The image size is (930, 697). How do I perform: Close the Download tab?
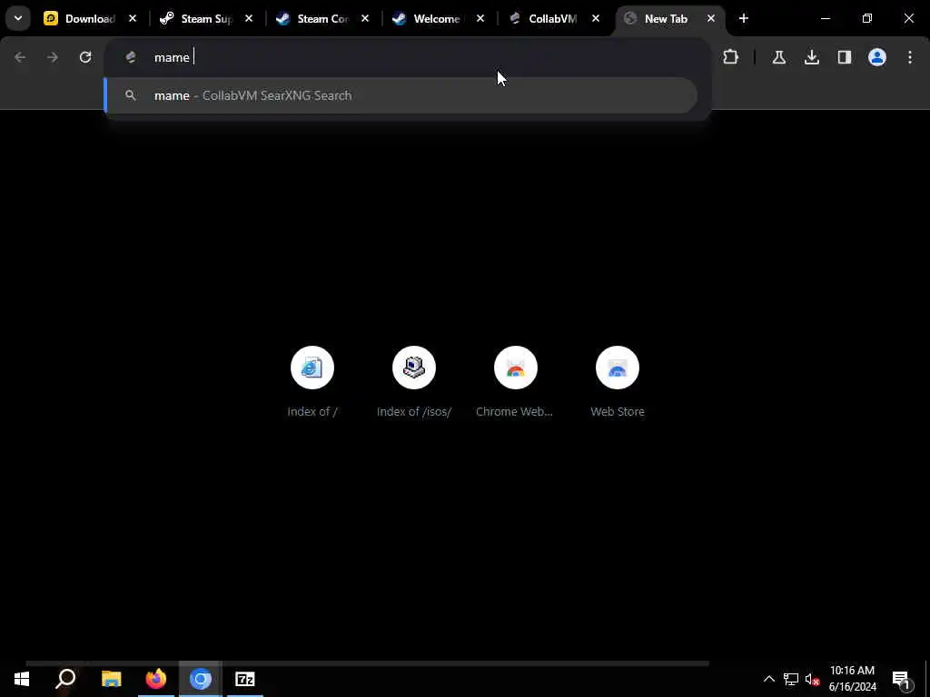(x=133, y=18)
